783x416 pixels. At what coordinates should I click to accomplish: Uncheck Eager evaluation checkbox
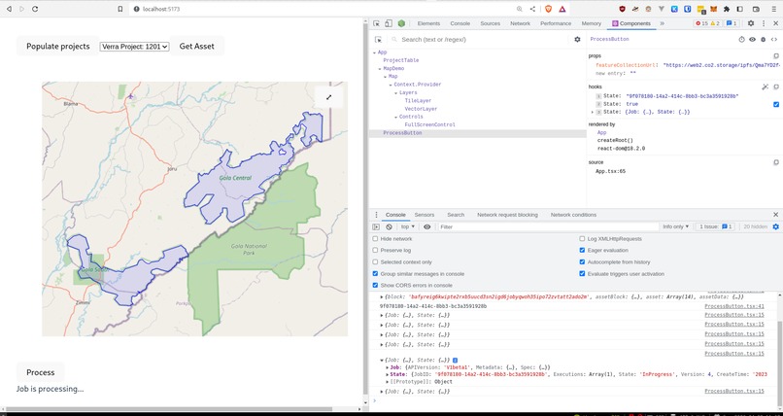pos(582,250)
